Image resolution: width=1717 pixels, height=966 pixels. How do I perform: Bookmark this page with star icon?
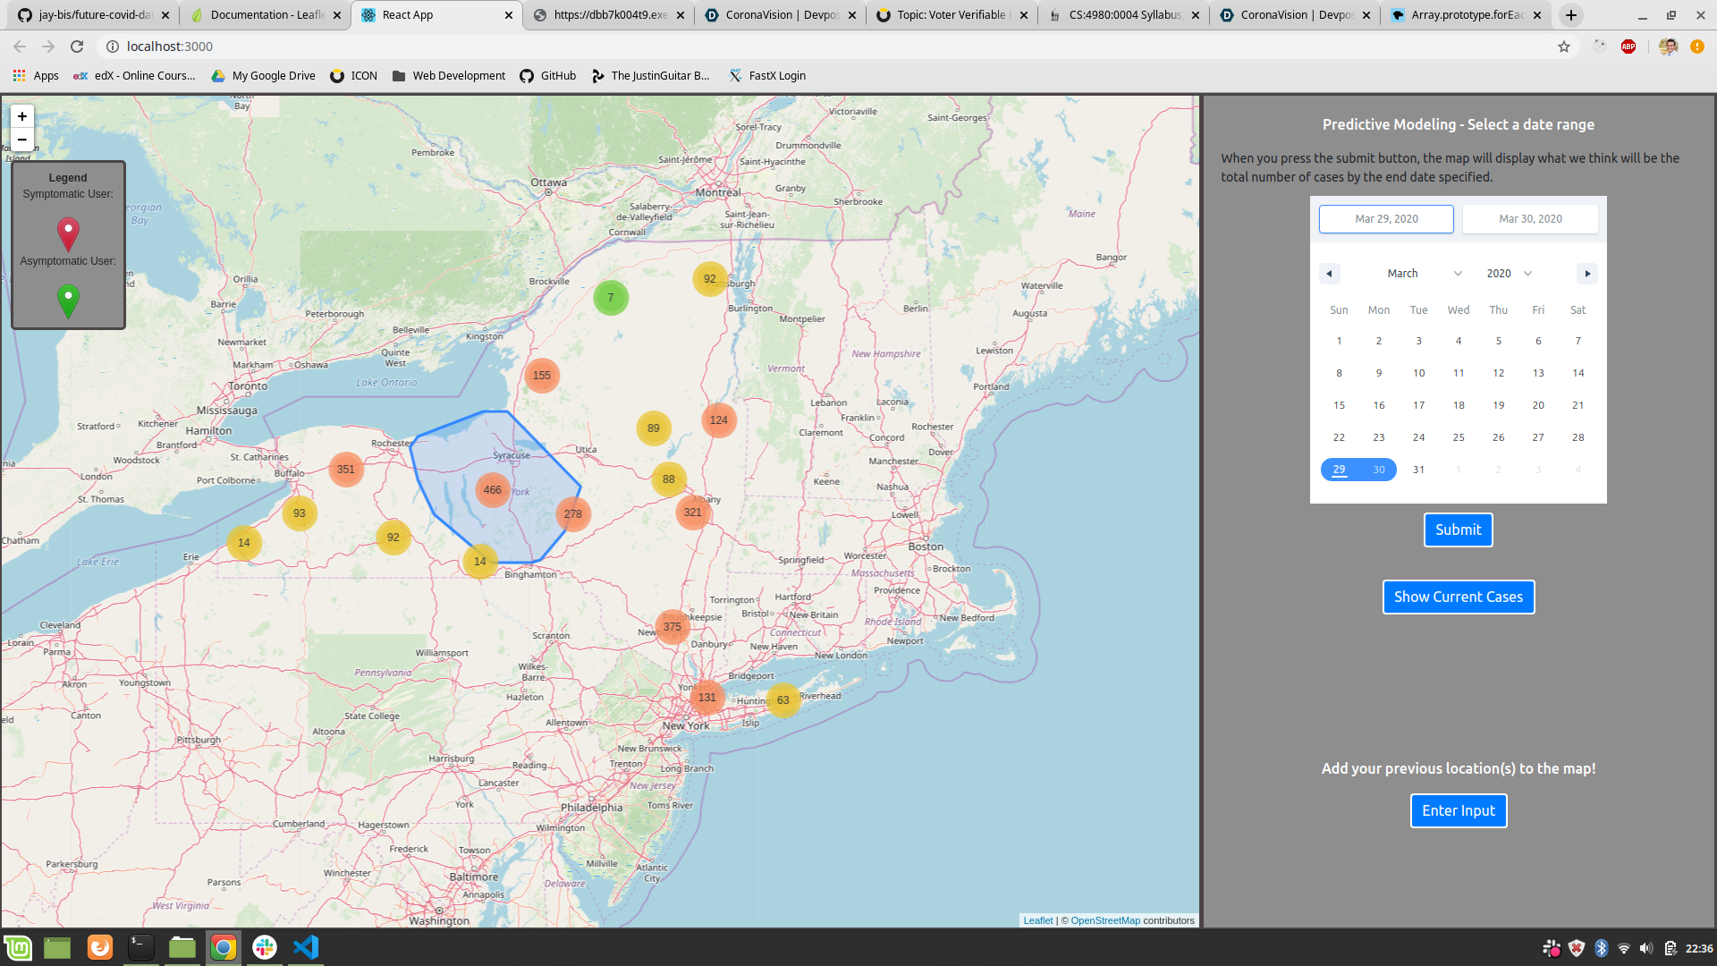1564,47
